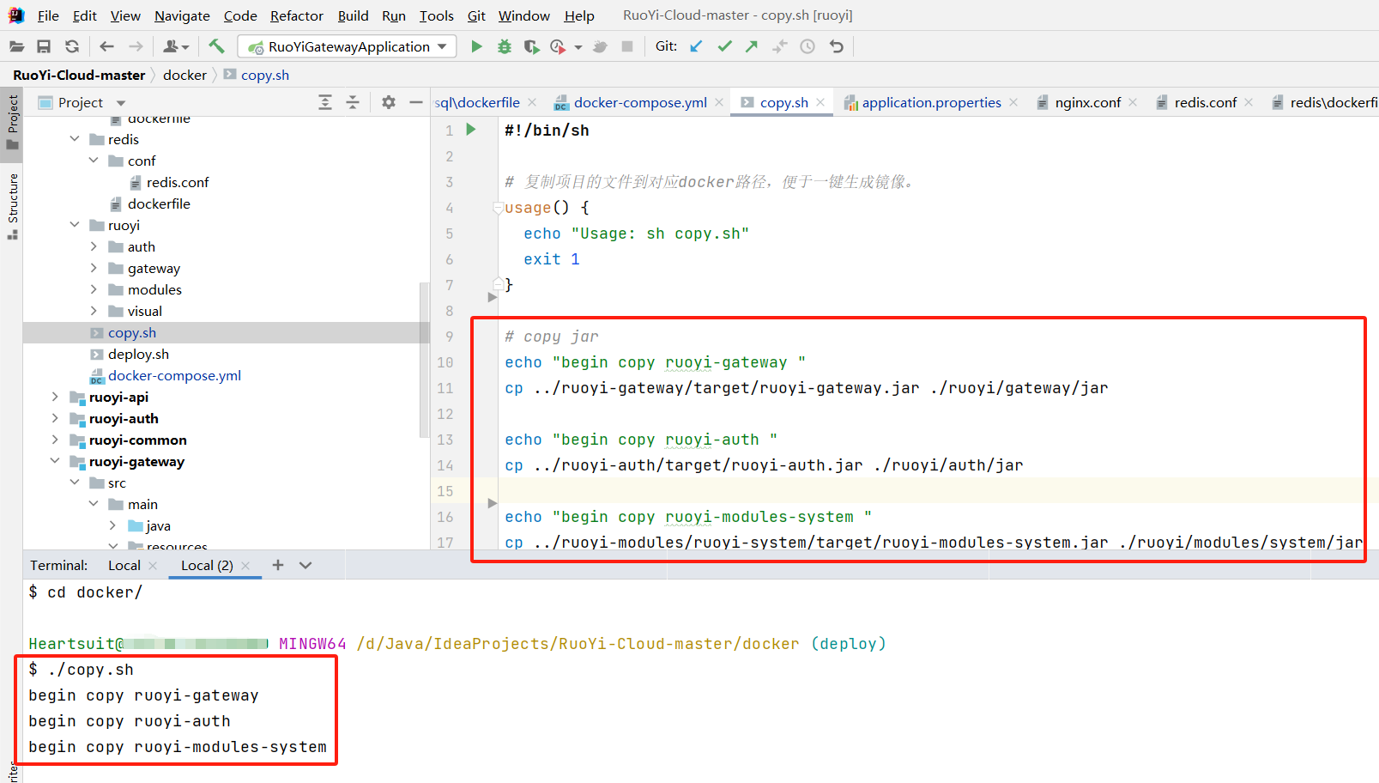Image resolution: width=1379 pixels, height=783 pixels.
Task: Open the Git menu
Action: (476, 15)
